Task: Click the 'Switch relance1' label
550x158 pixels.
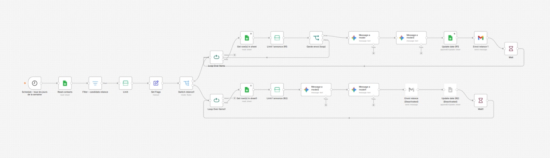Action: coord(186,92)
